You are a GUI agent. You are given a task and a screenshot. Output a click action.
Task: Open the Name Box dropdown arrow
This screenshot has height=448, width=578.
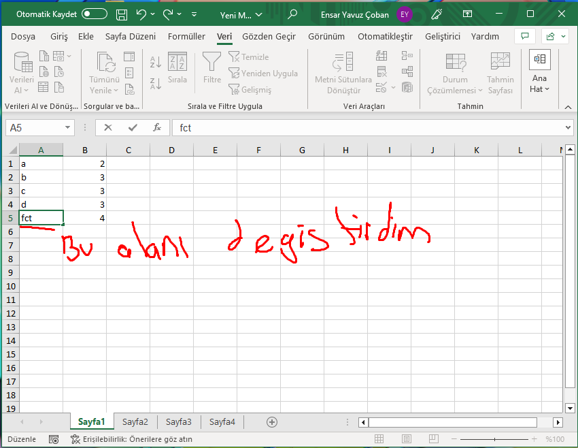click(67, 128)
